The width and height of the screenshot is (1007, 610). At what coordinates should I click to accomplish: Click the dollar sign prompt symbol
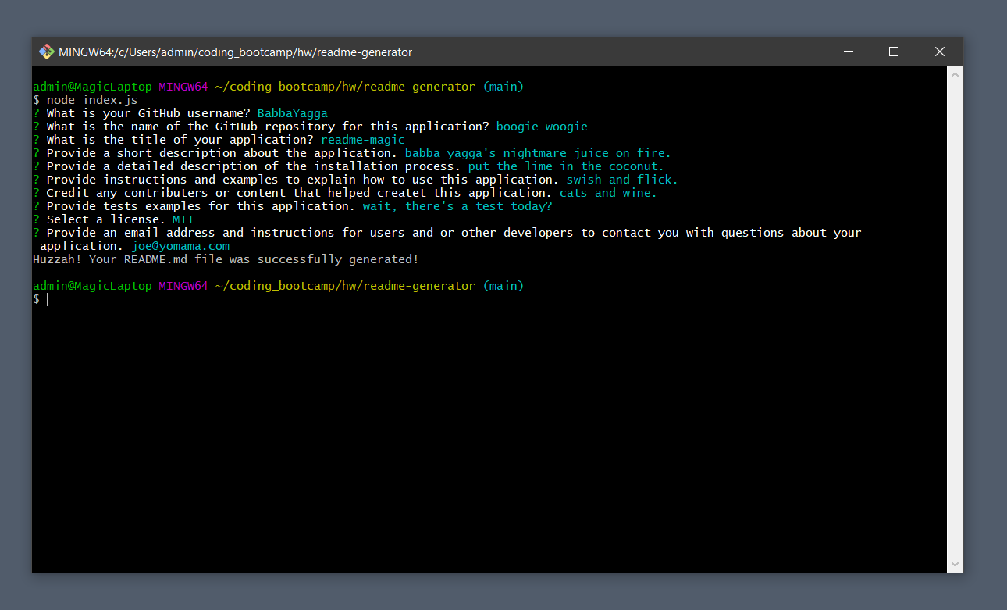tap(35, 299)
